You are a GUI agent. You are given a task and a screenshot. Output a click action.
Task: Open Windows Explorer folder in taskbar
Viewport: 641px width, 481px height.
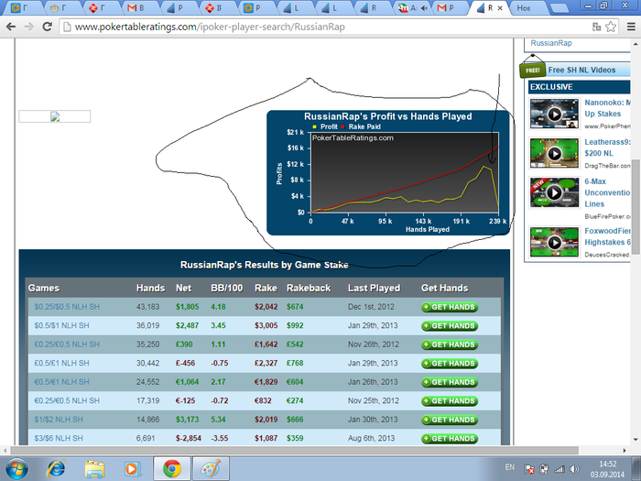[94, 469]
